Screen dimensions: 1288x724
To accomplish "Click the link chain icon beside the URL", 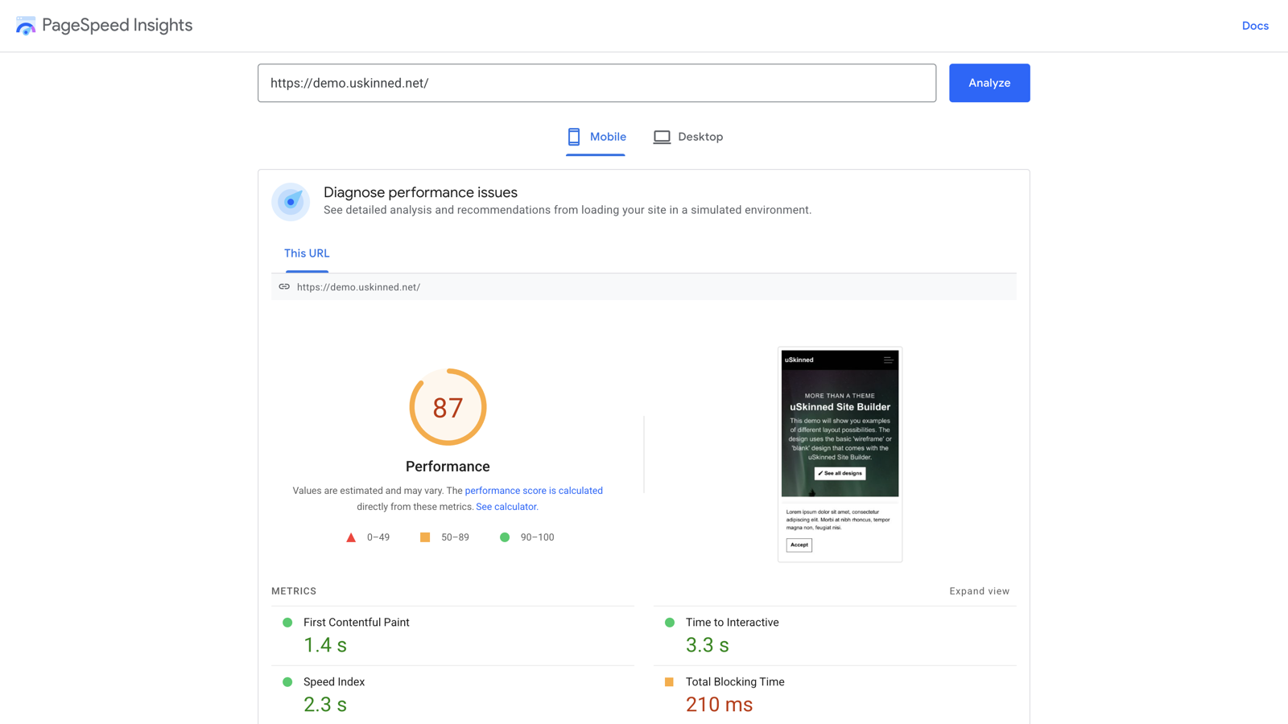I will click(x=284, y=286).
